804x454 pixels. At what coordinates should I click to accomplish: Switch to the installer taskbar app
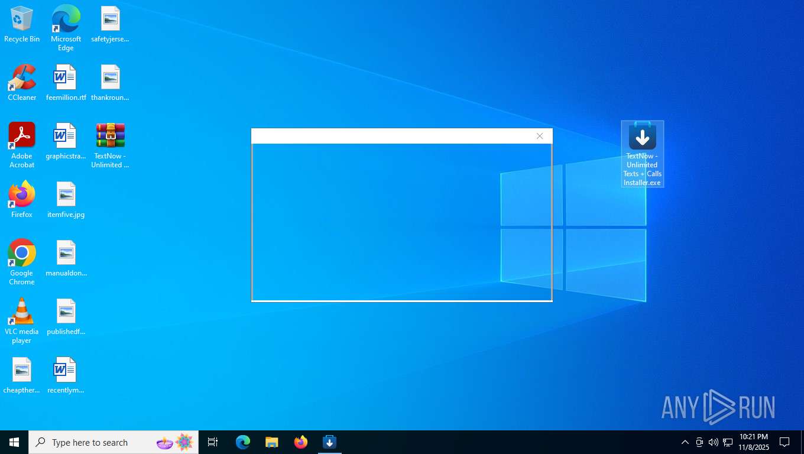click(330, 442)
